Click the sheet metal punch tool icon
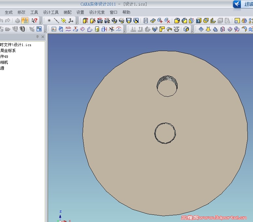The height and width of the screenshot is (222, 253). (177, 29)
